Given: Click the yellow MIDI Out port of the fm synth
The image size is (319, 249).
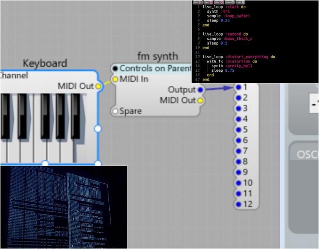Looking at the screenshot, I should [200, 101].
